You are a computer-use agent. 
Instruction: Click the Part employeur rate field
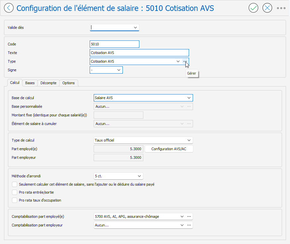(x=119, y=158)
